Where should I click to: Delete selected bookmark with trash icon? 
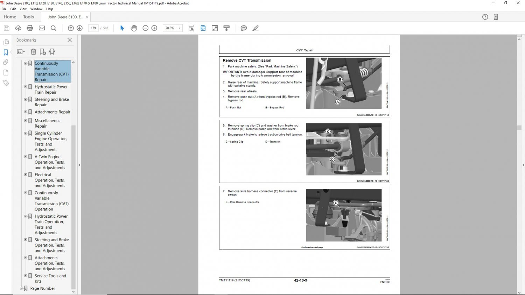(34, 52)
